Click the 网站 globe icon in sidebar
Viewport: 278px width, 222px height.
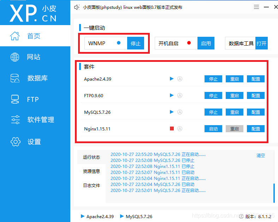coord(15,57)
